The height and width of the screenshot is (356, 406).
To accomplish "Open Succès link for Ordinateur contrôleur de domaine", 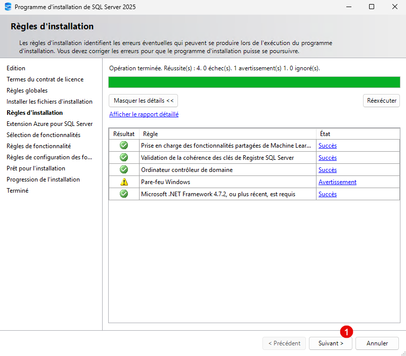I will pyautogui.click(x=328, y=170).
